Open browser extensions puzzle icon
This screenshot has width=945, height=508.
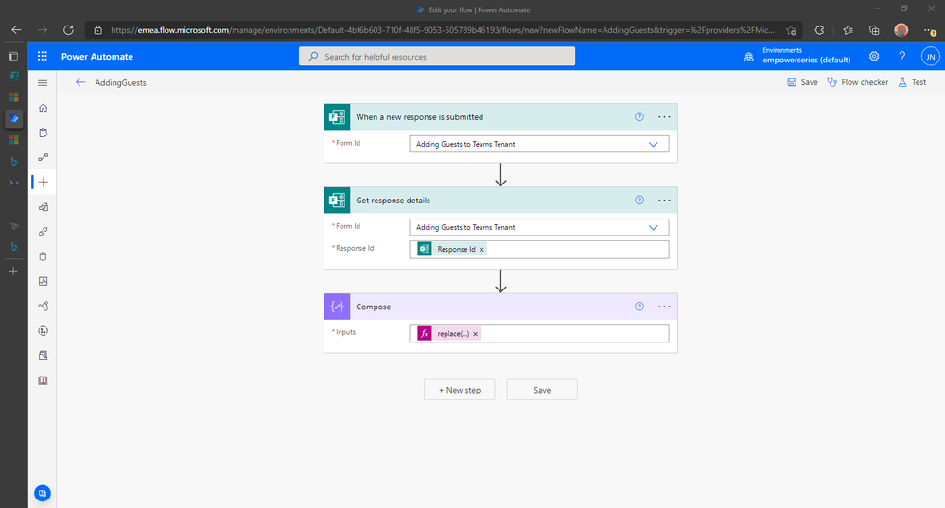pos(819,30)
